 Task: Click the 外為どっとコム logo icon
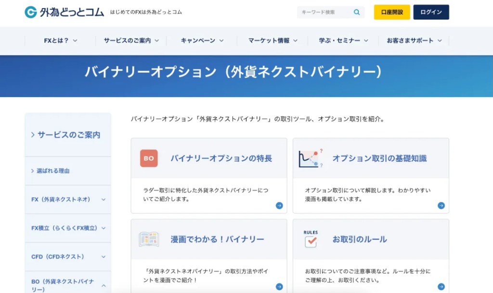[x=30, y=12]
